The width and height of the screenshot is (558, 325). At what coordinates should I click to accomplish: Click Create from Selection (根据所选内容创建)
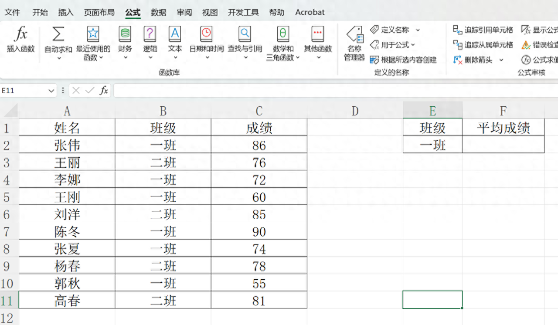(x=403, y=60)
